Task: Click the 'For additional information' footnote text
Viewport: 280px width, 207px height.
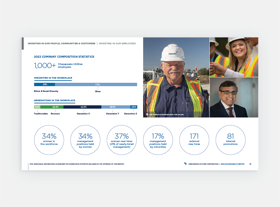Action: point(77,164)
